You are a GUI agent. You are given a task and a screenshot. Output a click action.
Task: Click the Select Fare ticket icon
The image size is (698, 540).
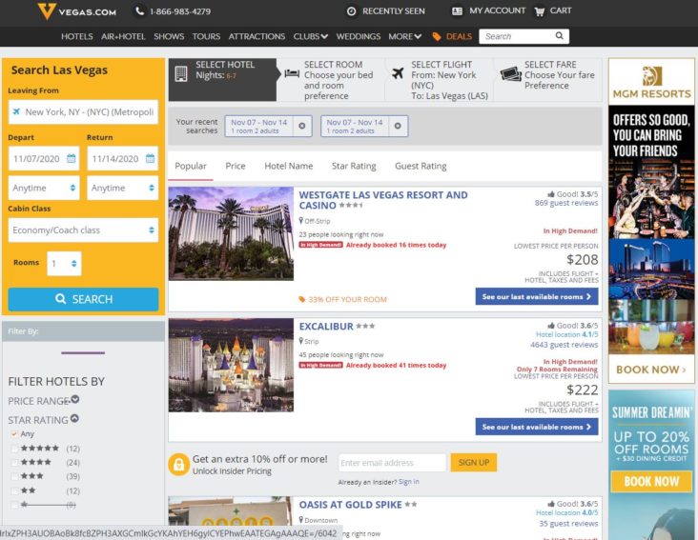[x=510, y=73]
